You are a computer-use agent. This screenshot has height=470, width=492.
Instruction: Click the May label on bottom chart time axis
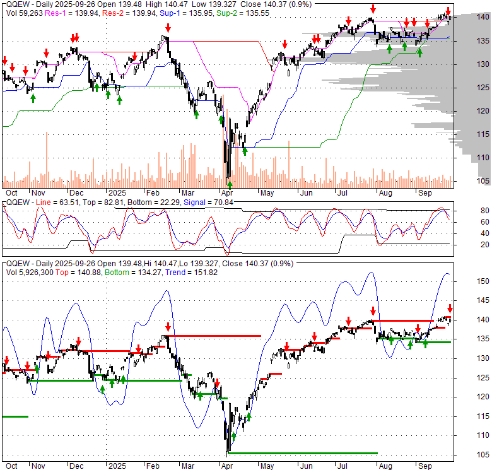pyautogui.click(x=267, y=466)
